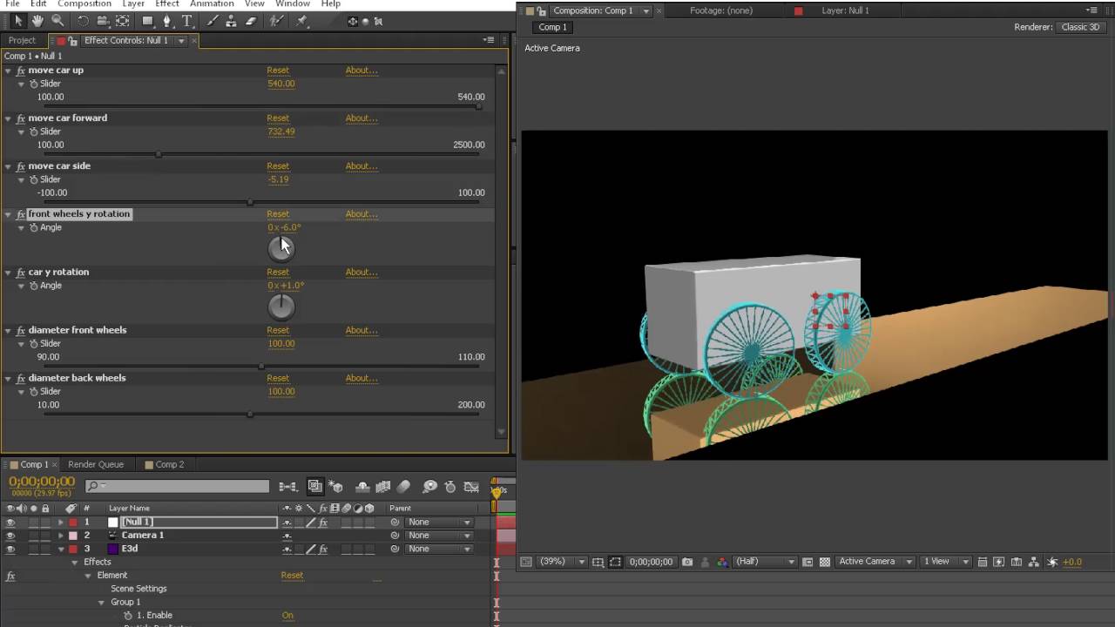Open About for move car side
This screenshot has width=1115, height=627.
[362, 166]
